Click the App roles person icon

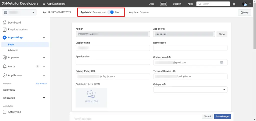point(5,57)
